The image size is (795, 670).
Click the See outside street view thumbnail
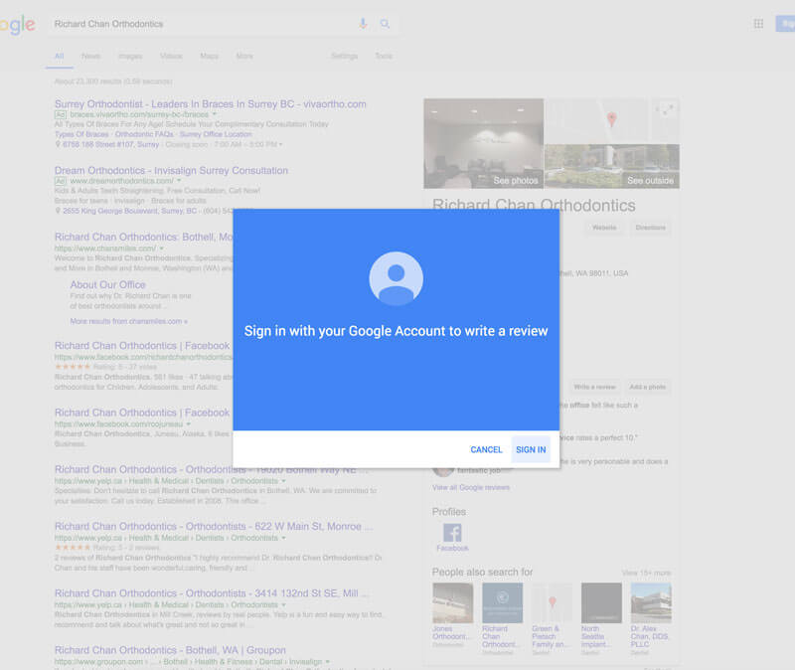pos(612,166)
